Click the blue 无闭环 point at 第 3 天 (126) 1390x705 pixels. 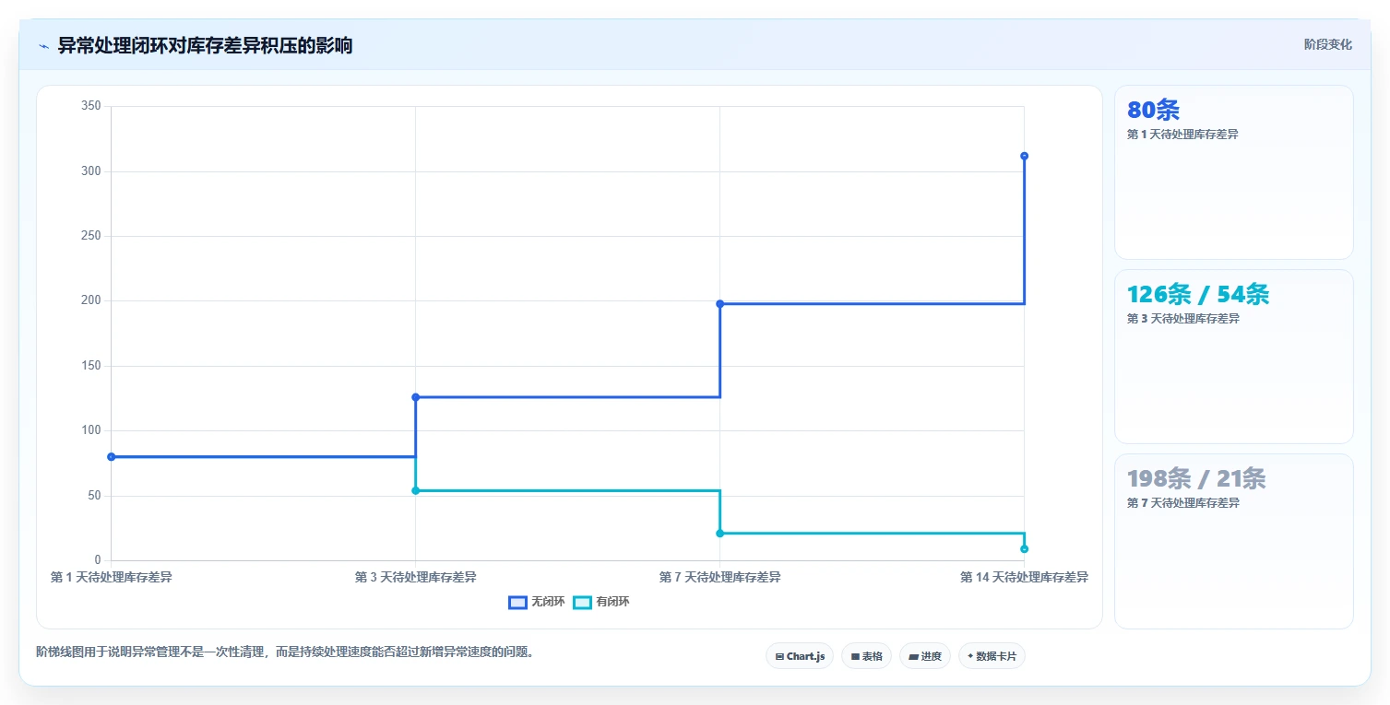tap(415, 397)
